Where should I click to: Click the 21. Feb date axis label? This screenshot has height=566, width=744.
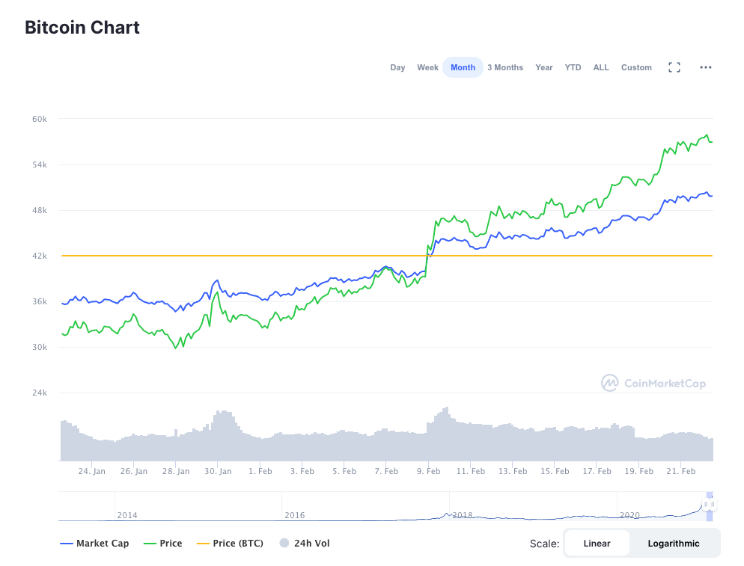click(681, 471)
